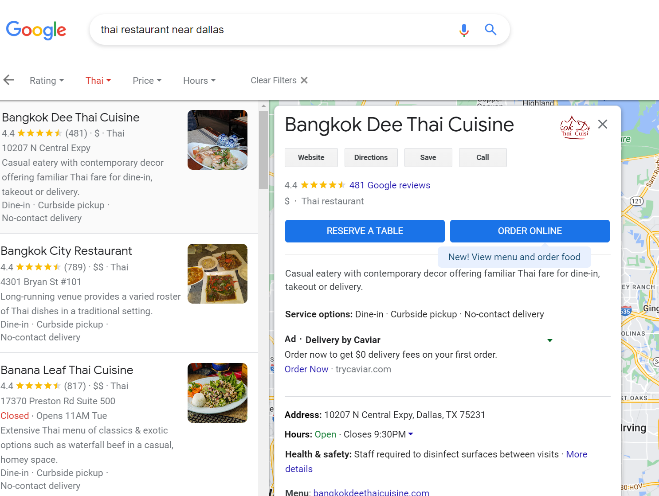Click the red Closed status text

pyautogui.click(x=15, y=416)
